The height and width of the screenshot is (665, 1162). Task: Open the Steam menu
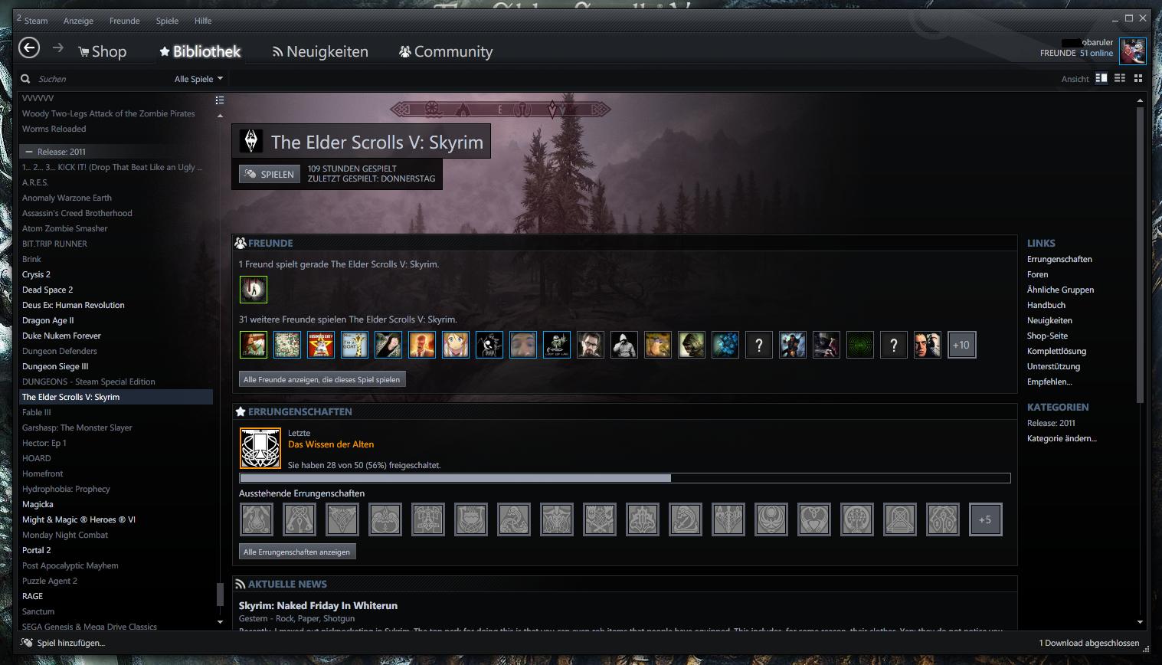point(35,21)
